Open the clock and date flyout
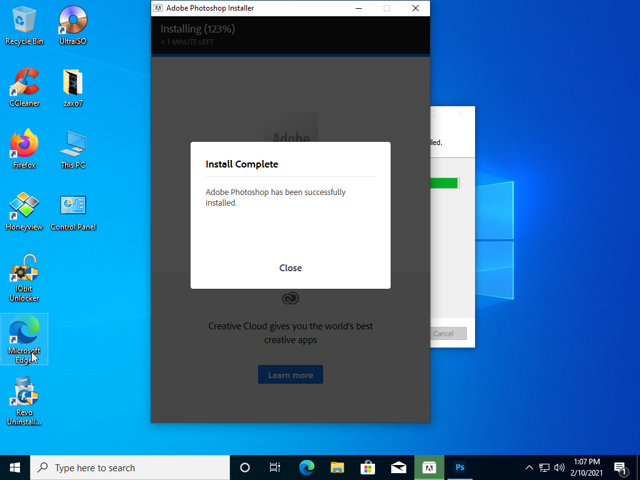 [586, 467]
